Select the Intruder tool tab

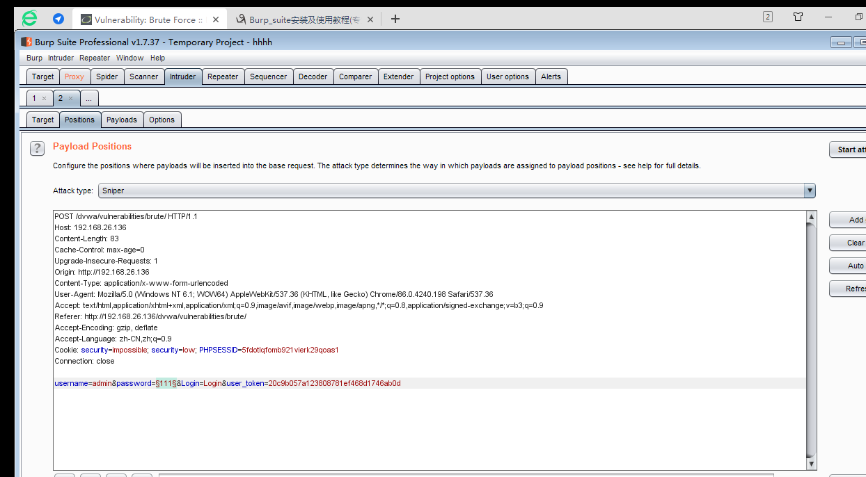pyautogui.click(x=183, y=76)
